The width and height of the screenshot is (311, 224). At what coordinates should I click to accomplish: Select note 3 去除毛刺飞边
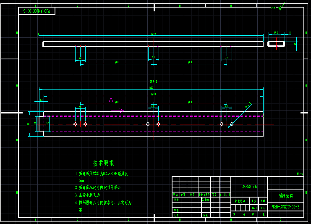pos(87,195)
